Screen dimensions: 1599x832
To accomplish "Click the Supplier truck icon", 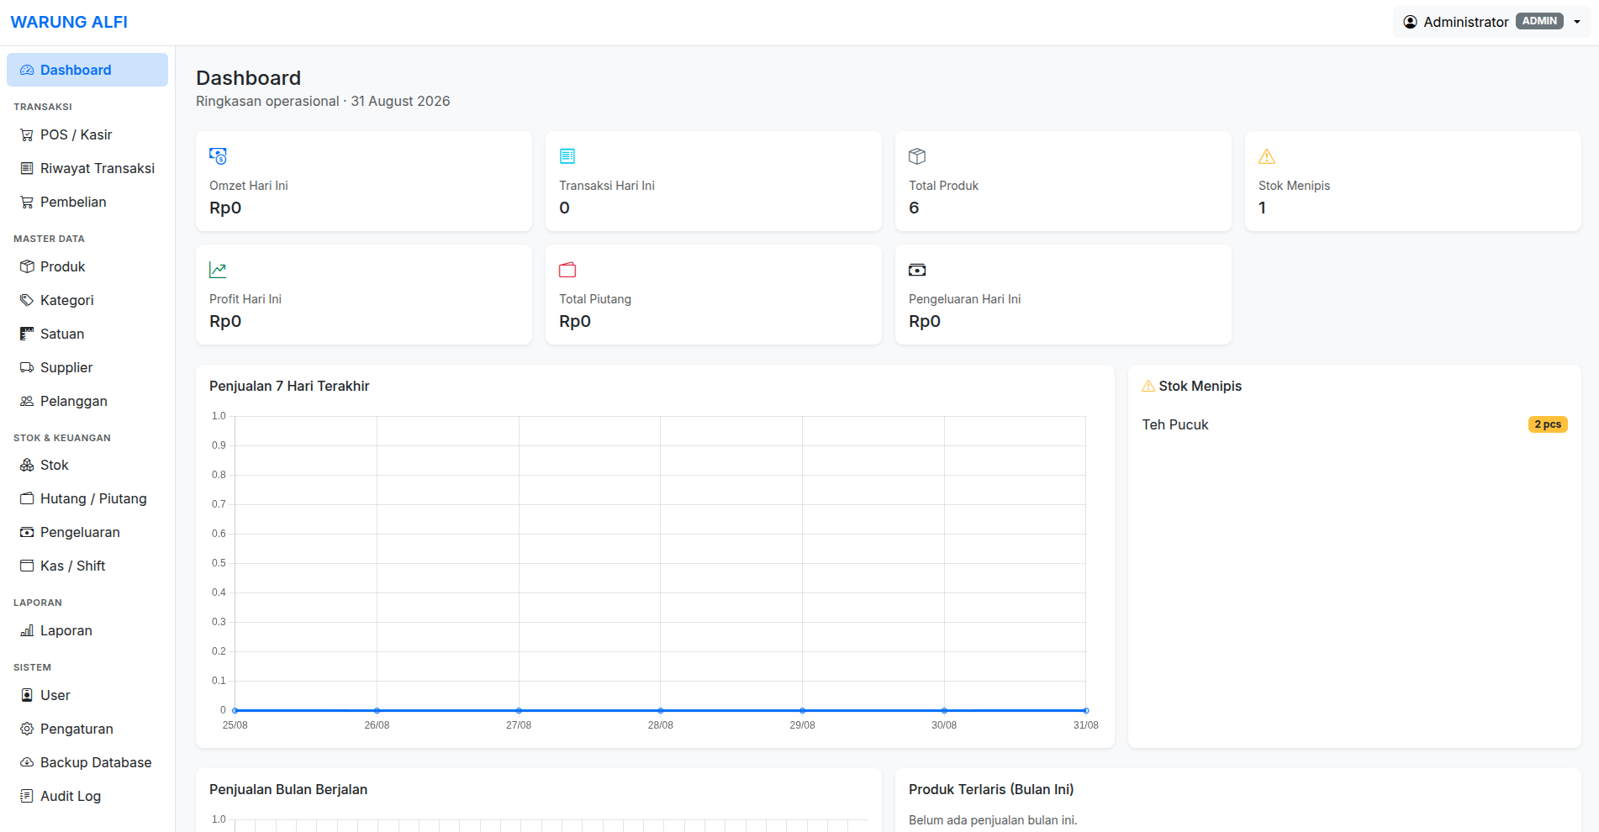I will [27, 368].
